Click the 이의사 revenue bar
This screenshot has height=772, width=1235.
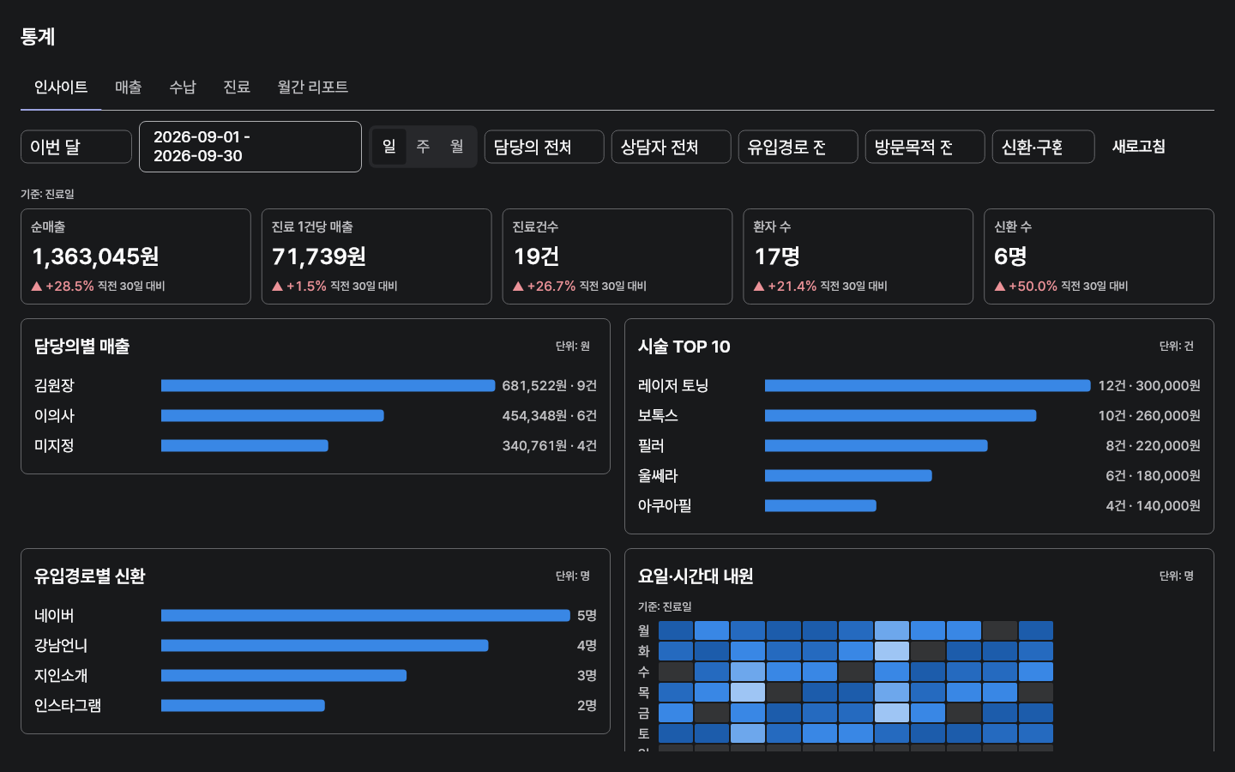click(273, 416)
